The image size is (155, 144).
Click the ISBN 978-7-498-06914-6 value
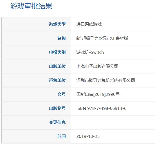coord(102,108)
